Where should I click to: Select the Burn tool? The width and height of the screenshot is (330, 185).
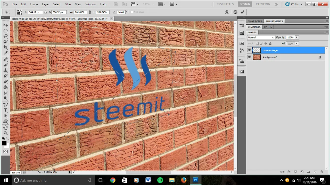coord(5,98)
